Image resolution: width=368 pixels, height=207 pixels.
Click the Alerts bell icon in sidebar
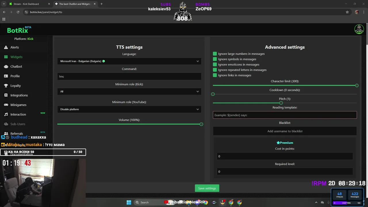[x=6, y=47]
